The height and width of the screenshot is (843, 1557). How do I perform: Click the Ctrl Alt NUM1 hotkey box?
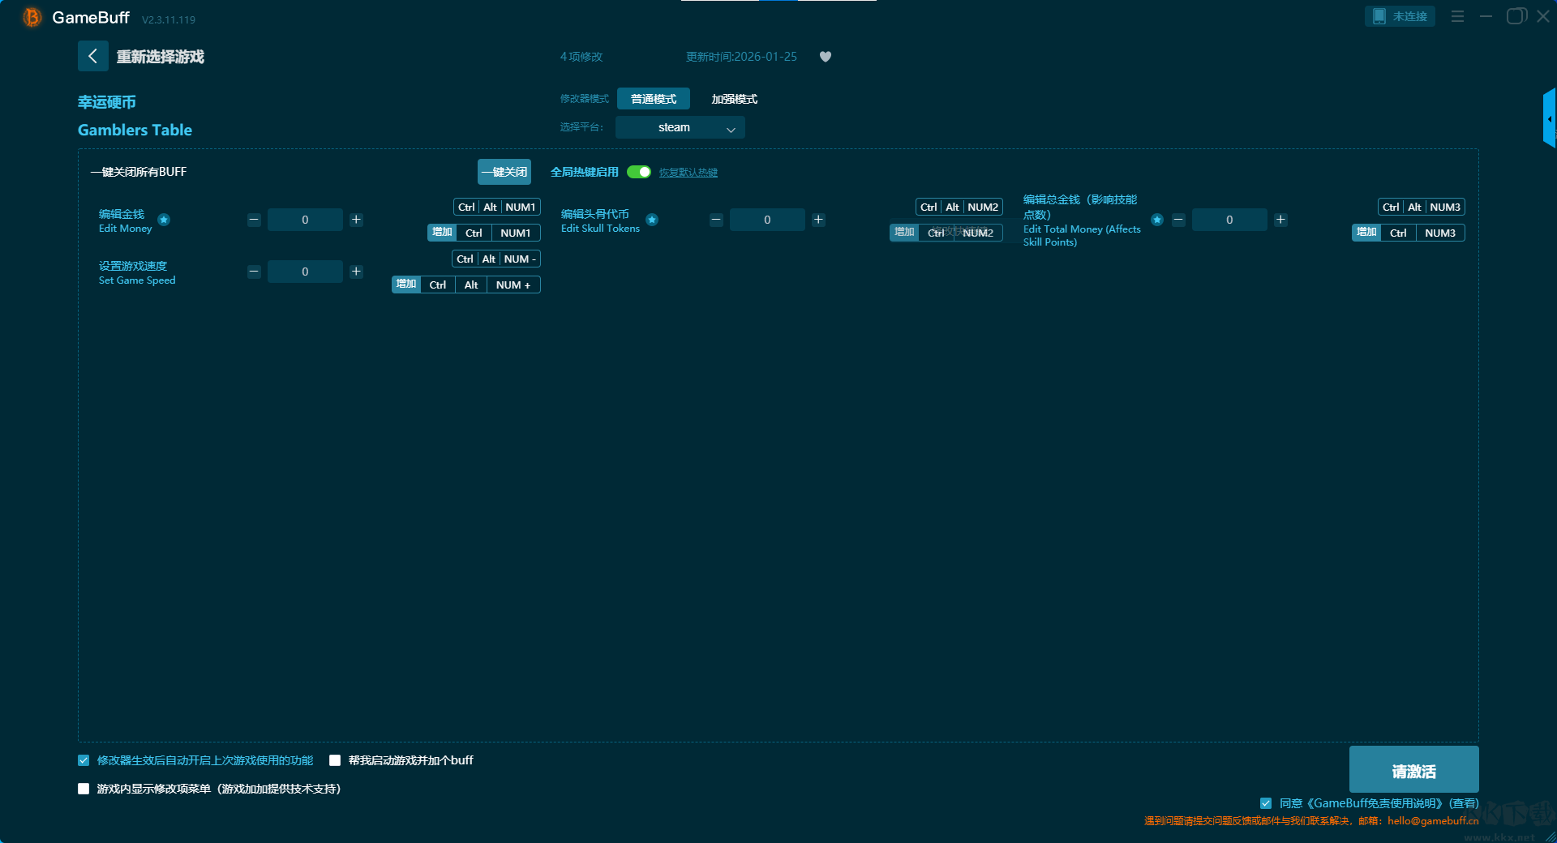(x=497, y=207)
